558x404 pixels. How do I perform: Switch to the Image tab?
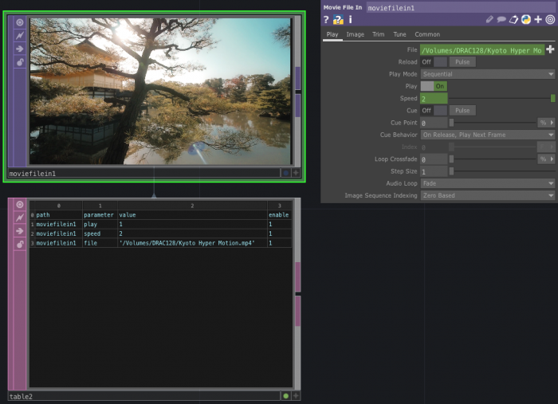(355, 34)
